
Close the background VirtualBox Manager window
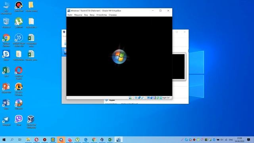(x=185, y=32)
